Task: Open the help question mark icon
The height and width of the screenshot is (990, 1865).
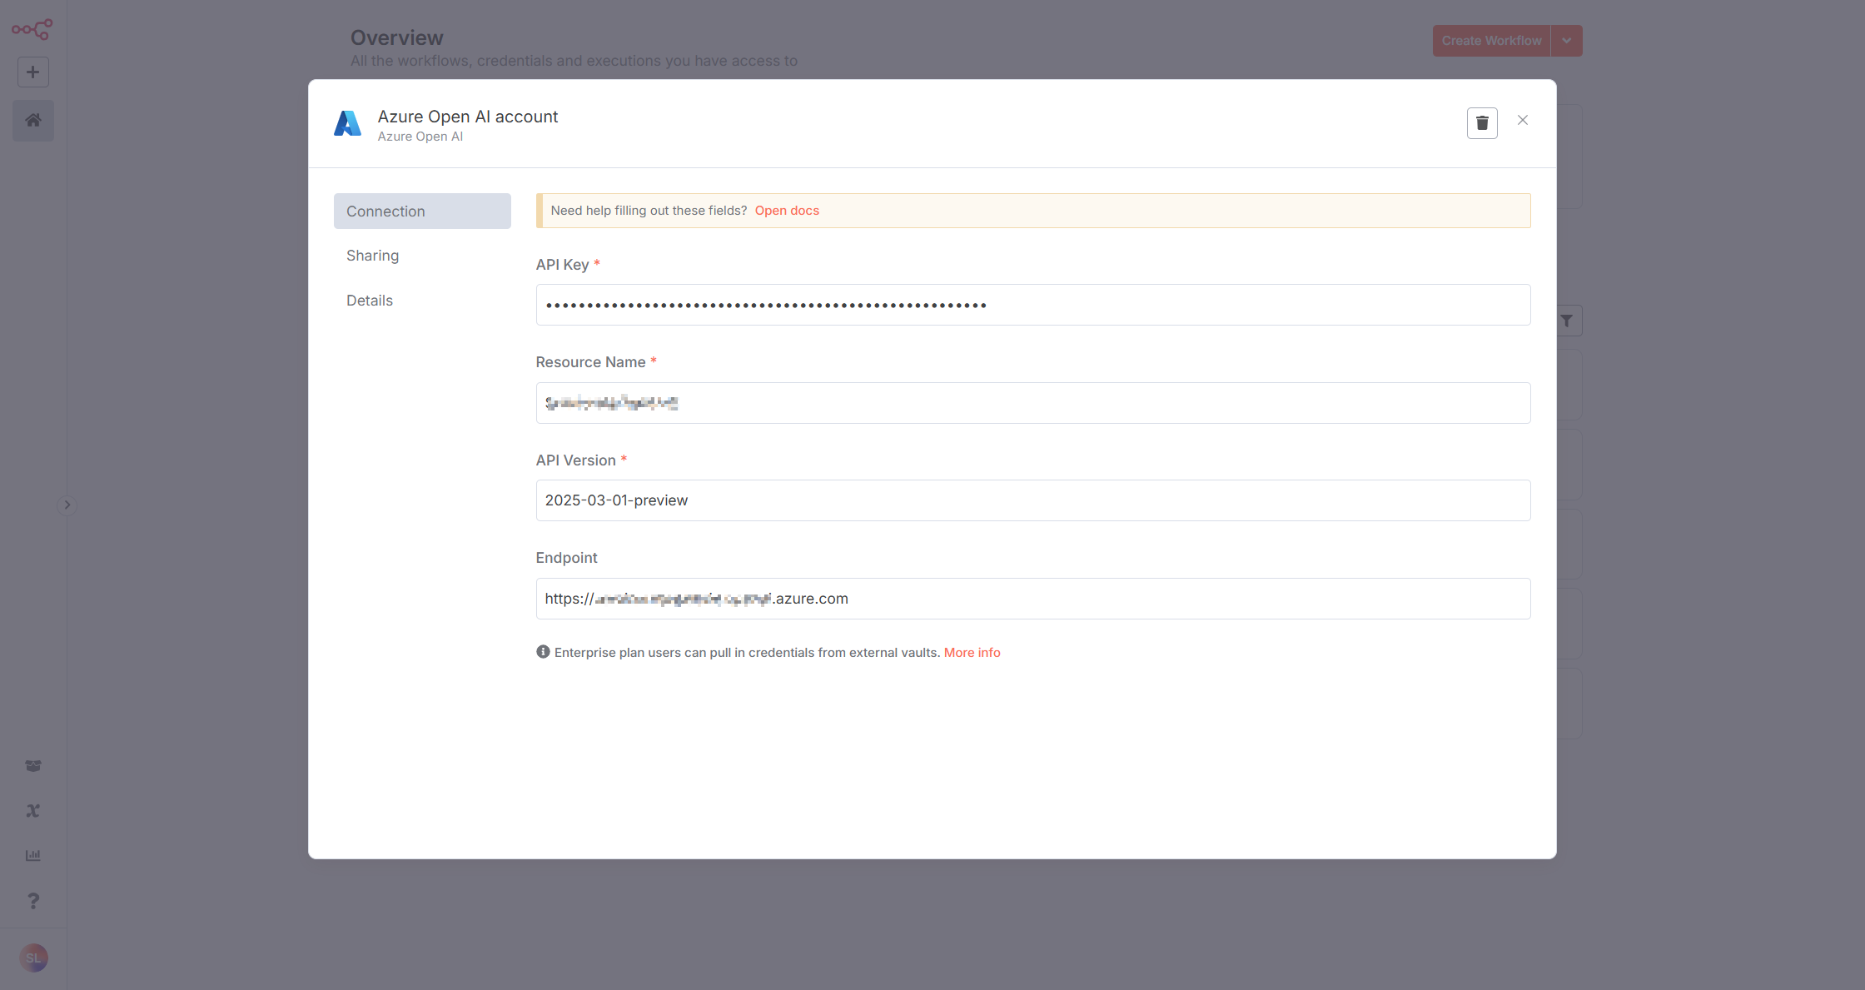Action: 33,901
